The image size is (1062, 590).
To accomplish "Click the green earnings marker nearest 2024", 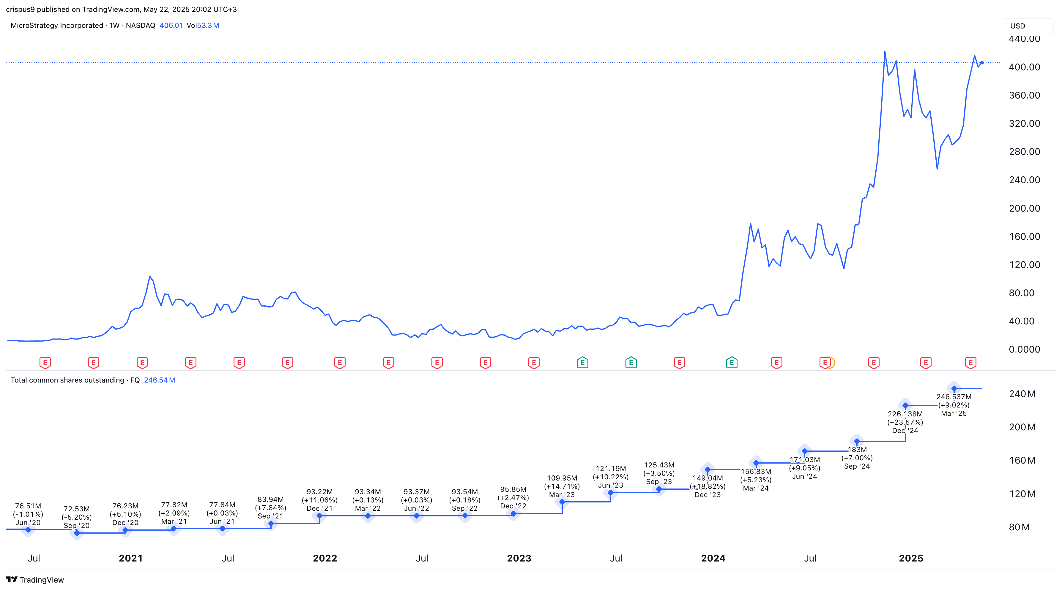I will 732,363.
